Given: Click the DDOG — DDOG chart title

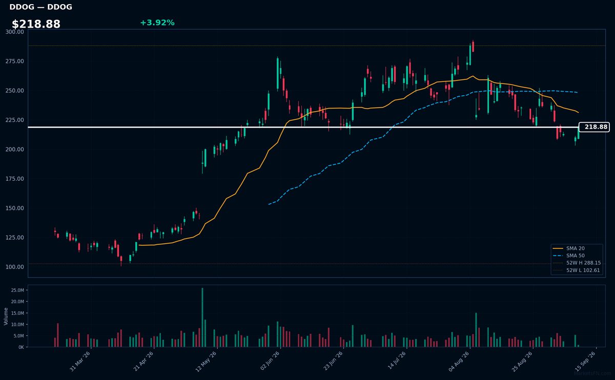Looking at the screenshot, I should 40,7.
